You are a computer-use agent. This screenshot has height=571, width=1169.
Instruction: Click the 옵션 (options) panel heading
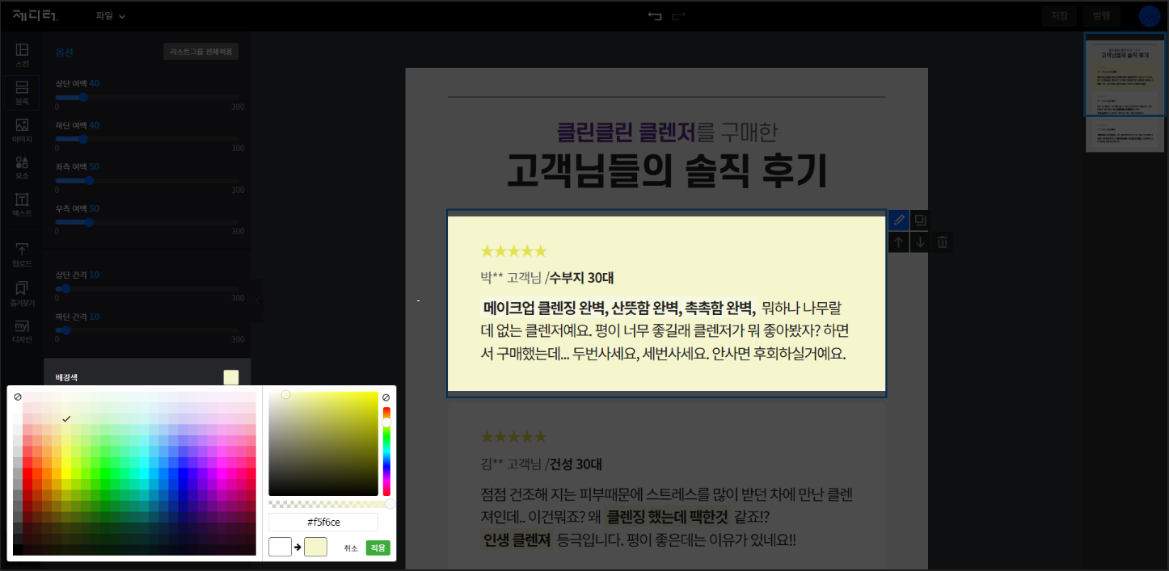[65, 52]
